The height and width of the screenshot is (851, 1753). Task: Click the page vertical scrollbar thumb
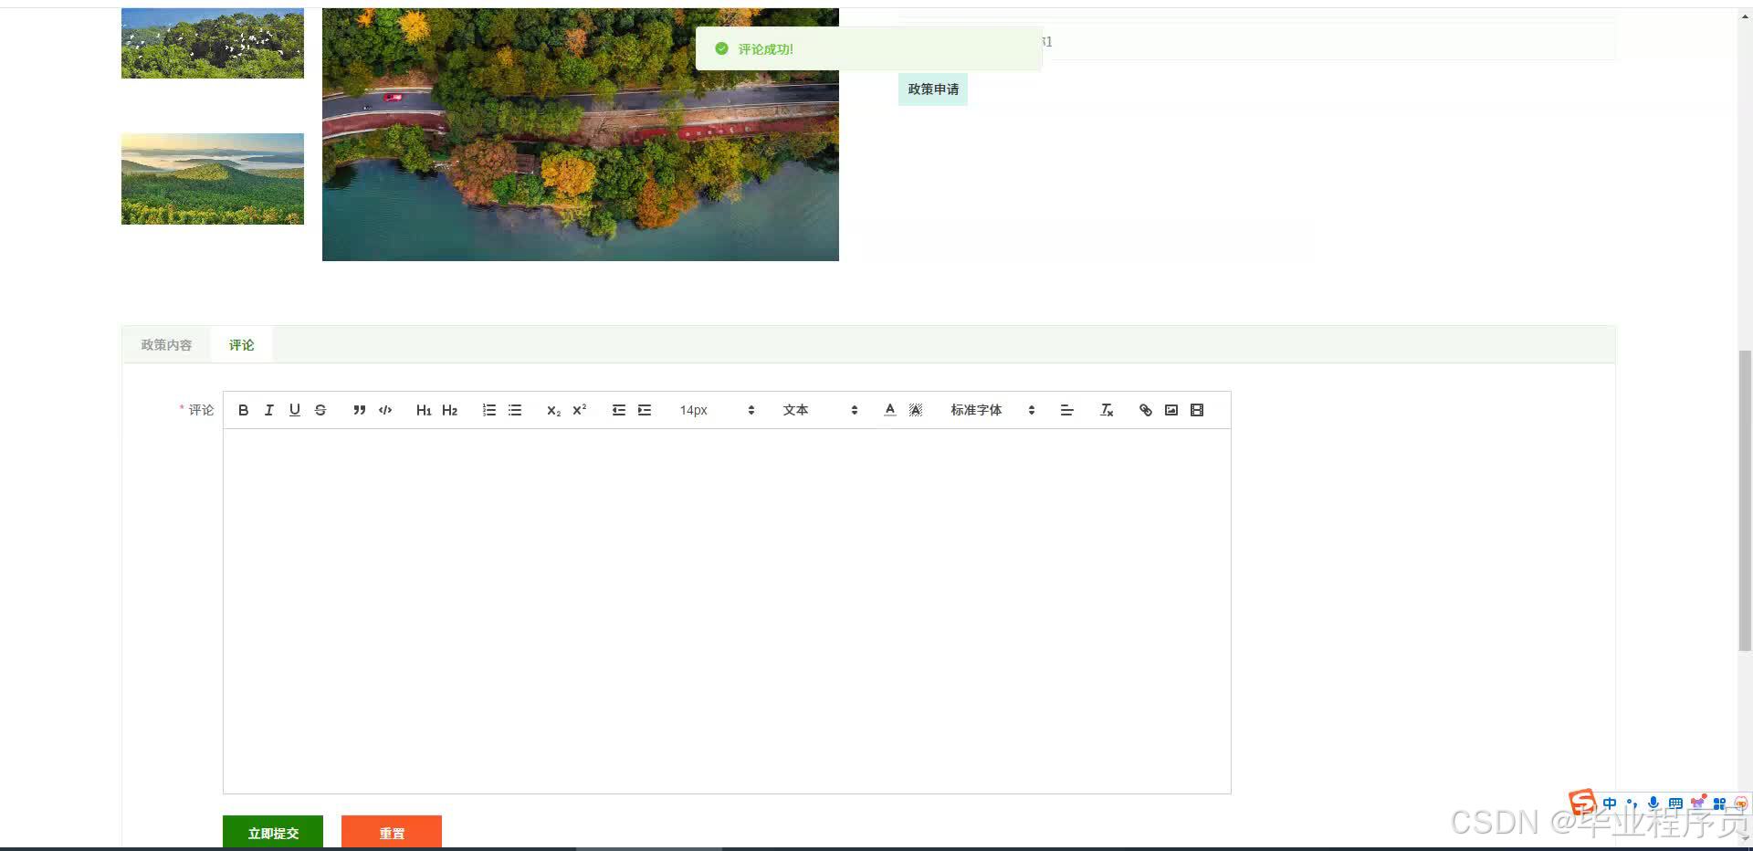point(1745,500)
